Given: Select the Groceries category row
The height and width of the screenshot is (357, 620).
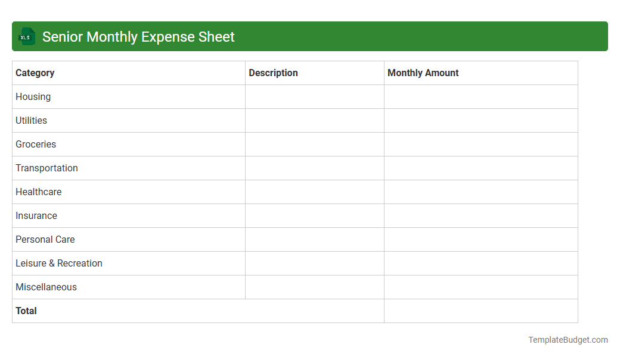Looking at the screenshot, I should [x=36, y=144].
